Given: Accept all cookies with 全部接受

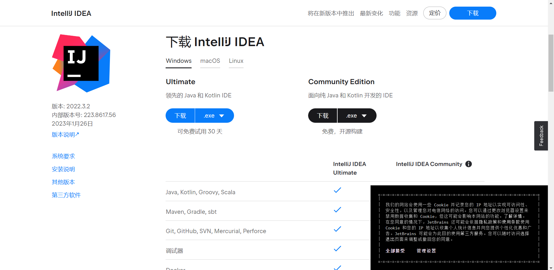Looking at the screenshot, I should [395, 251].
